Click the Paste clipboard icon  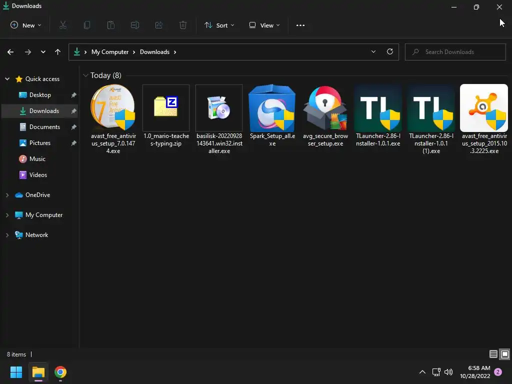111,25
